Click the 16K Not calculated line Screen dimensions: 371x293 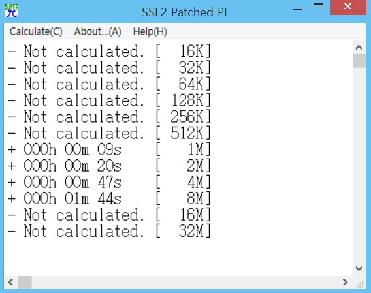[109, 52]
